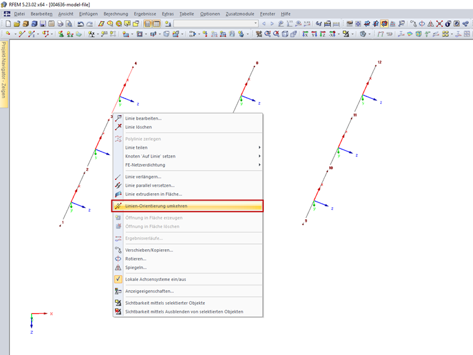
Task: Expand 'Knoten Auf Linie setzen' submenu arrow
Action: [x=259, y=156]
